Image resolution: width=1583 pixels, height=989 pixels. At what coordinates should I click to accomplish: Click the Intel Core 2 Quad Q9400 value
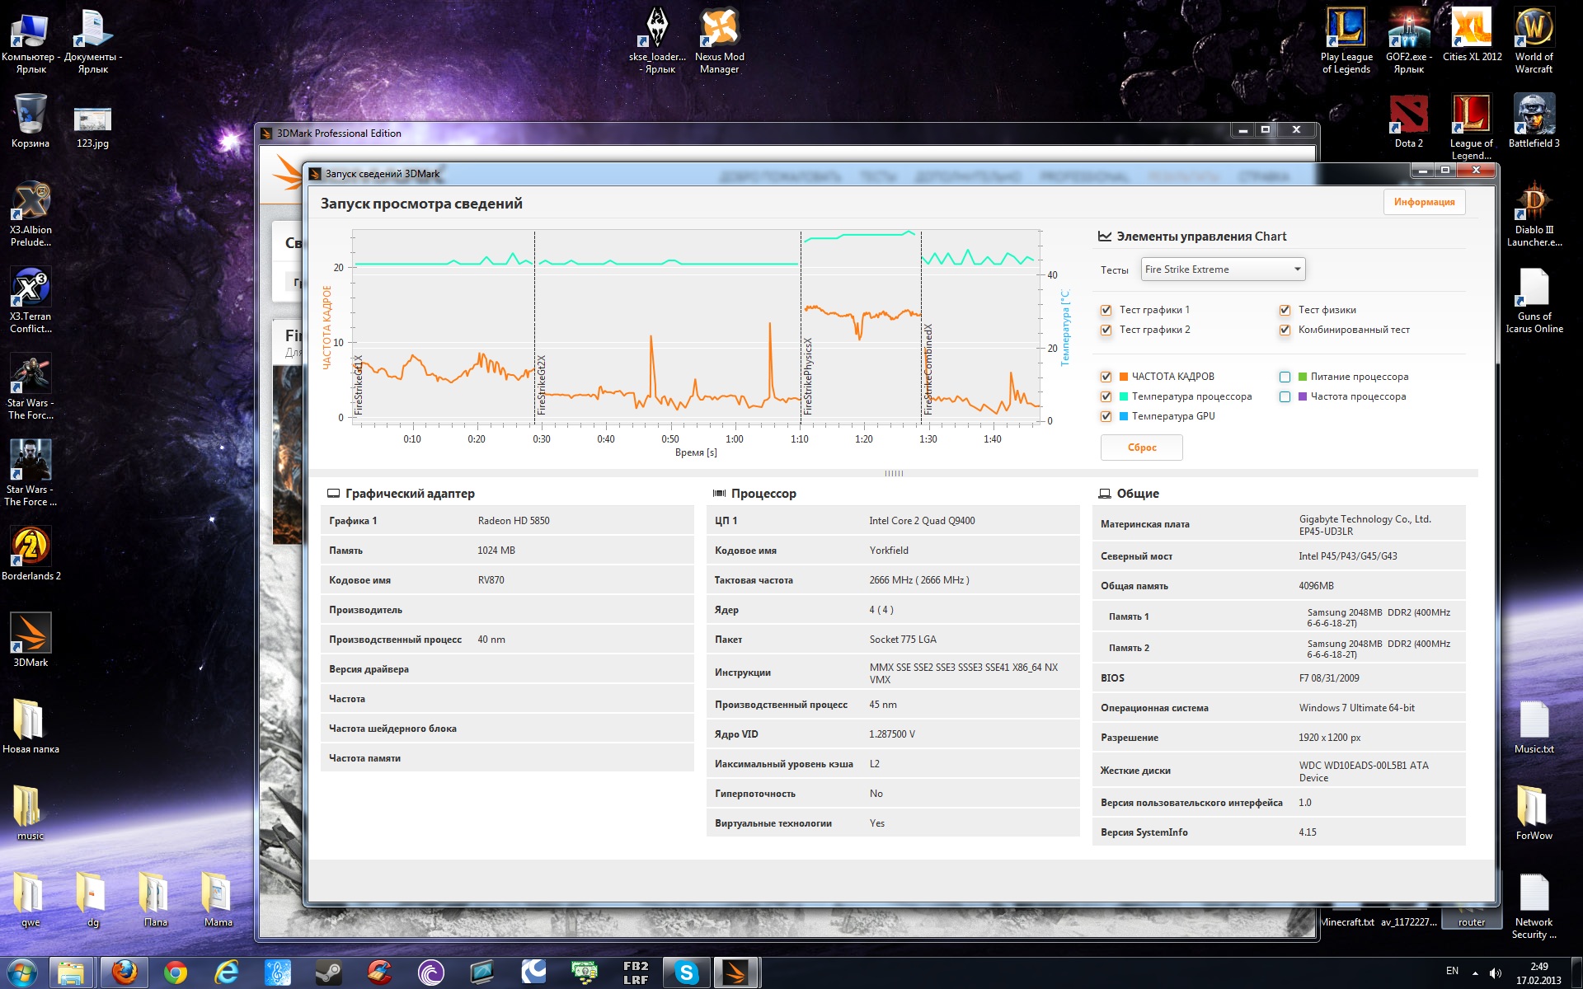pyautogui.click(x=922, y=521)
